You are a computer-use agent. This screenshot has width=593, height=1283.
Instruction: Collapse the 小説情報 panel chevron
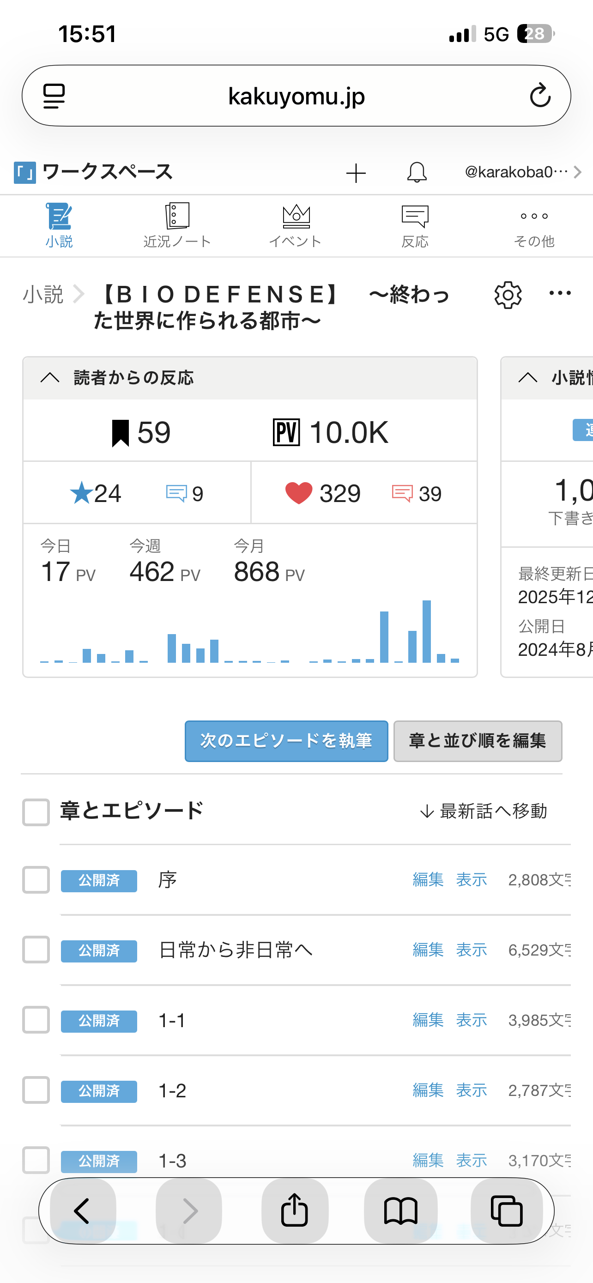click(528, 377)
